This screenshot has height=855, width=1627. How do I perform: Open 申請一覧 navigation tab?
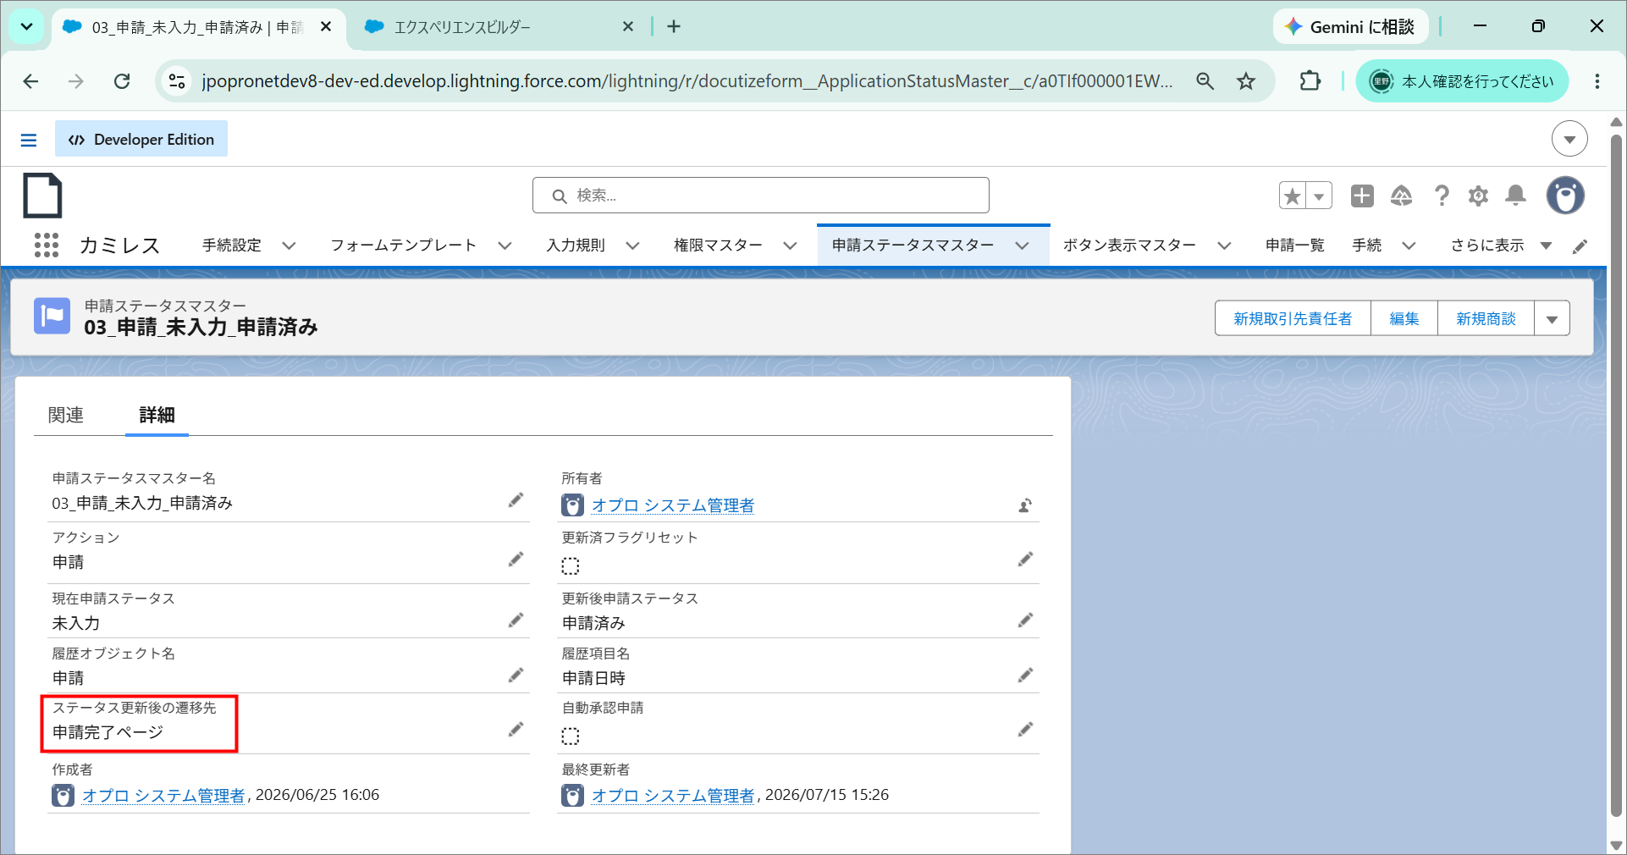(x=1294, y=245)
